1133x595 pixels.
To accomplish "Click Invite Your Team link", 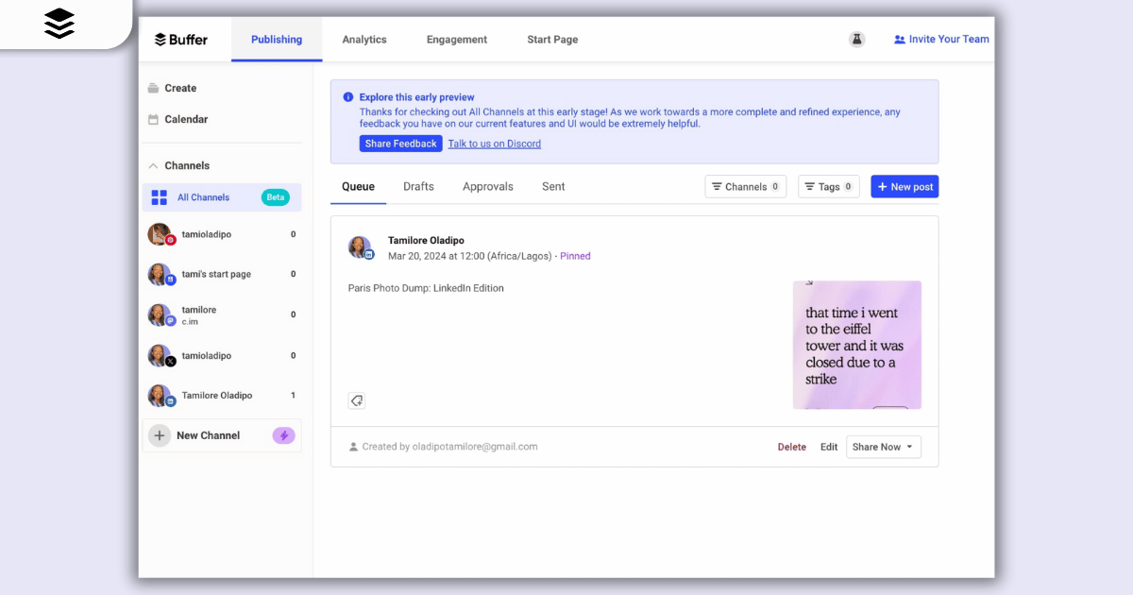I will coord(949,40).
